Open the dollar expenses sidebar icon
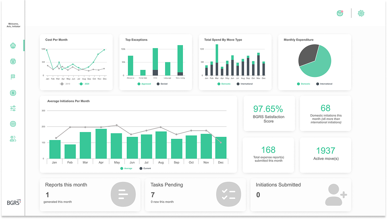Viewport: 387px width, 219px height. click(13, 93)
